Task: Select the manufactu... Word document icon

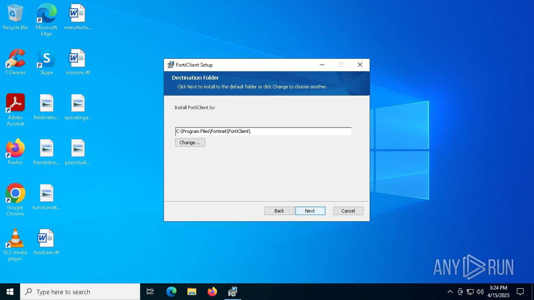Action: click(78, 17)
